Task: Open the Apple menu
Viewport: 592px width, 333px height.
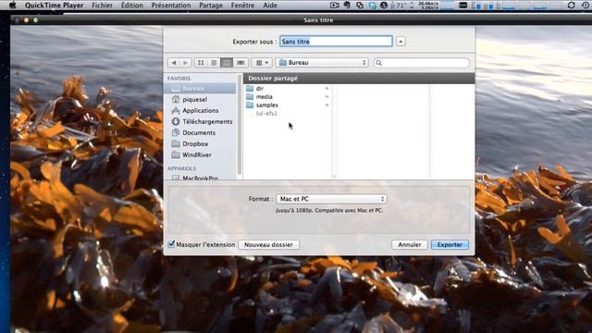Action: coord(13,6)
